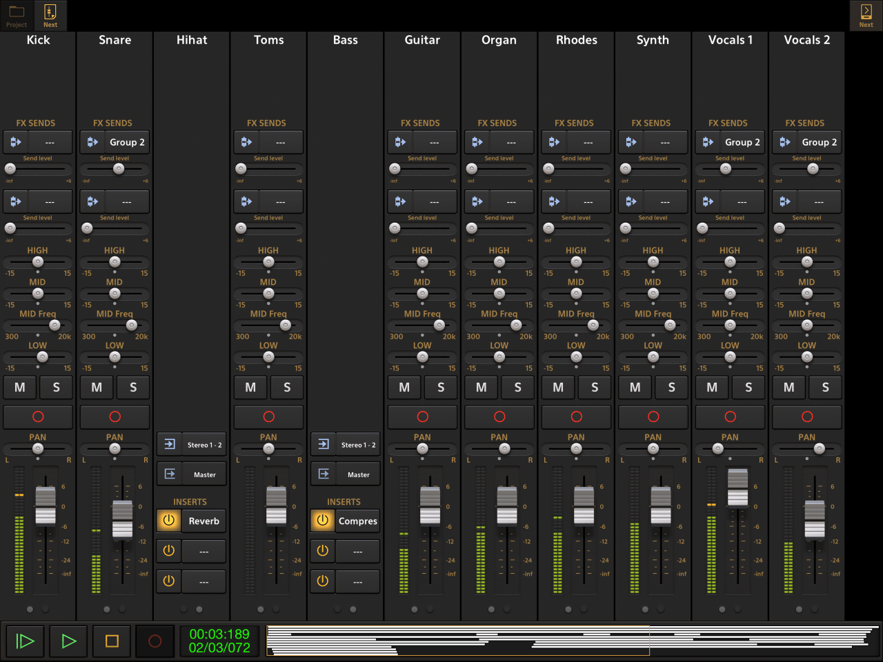The image size is (883, 662).
Task: Click the Master routing icon on Bass
Action: point(323,474)
